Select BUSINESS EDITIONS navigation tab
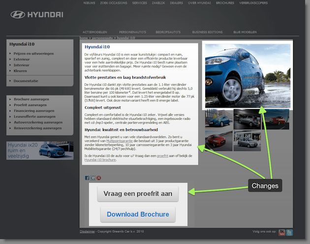The height and width of the screenshot is (244, 310). coord(207,32)
